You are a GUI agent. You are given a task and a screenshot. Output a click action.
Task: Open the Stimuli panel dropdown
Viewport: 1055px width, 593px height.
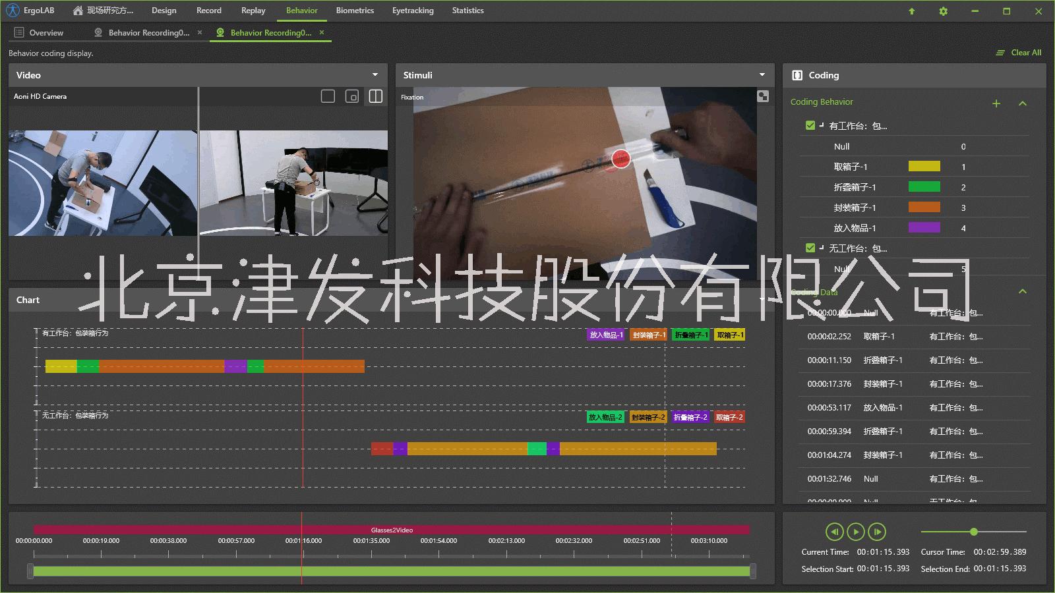point(762,75)
